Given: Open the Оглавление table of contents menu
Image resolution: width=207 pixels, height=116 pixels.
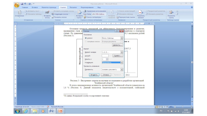Looking at the screenshot, I should click(19, 14).
